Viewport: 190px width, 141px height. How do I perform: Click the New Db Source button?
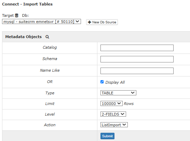[x=102, y=22]
